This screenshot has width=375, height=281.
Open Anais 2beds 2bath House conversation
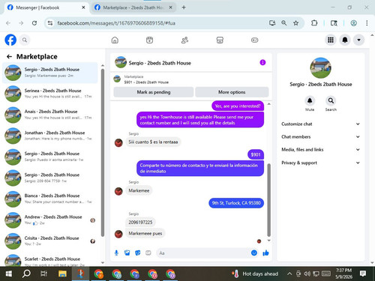[x=50, y=115]
